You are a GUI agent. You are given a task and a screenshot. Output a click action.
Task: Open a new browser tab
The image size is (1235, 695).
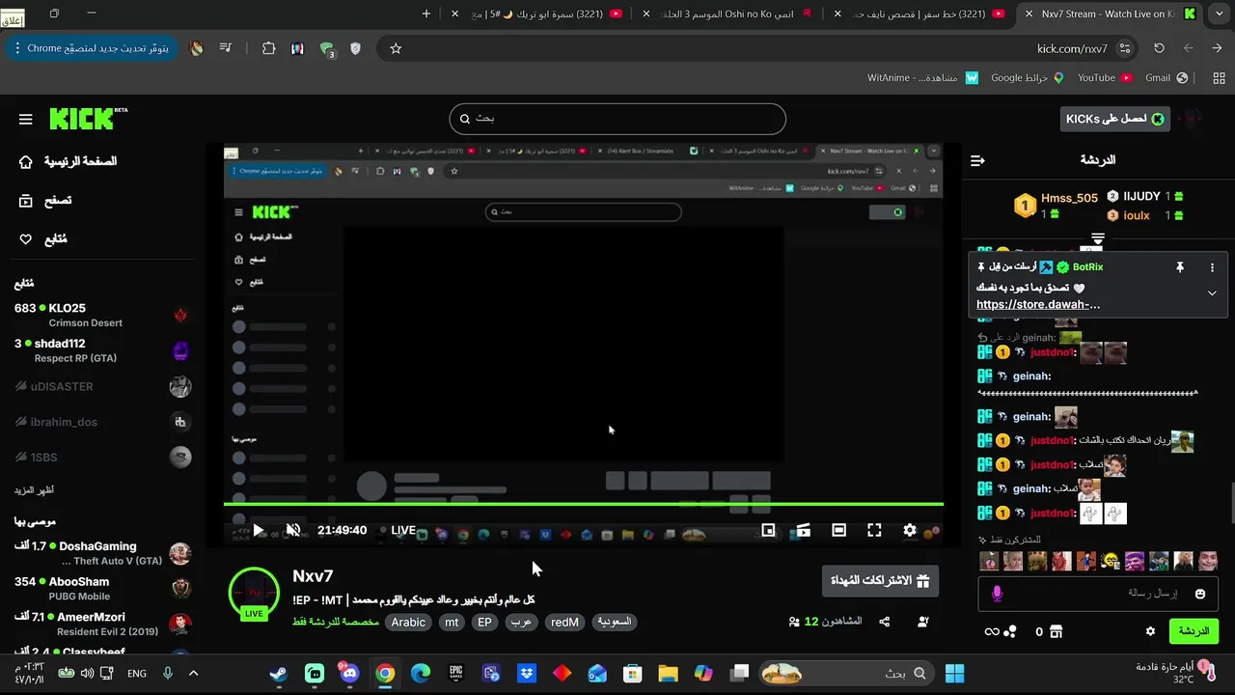pyautogui.click(x=426, y=14)
